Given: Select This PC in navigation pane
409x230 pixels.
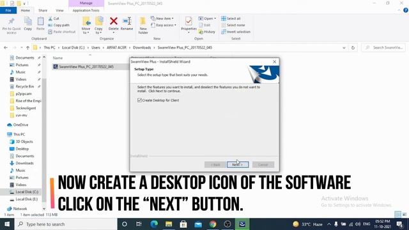Looking at the screenshot, I should [x=19, y=134].
